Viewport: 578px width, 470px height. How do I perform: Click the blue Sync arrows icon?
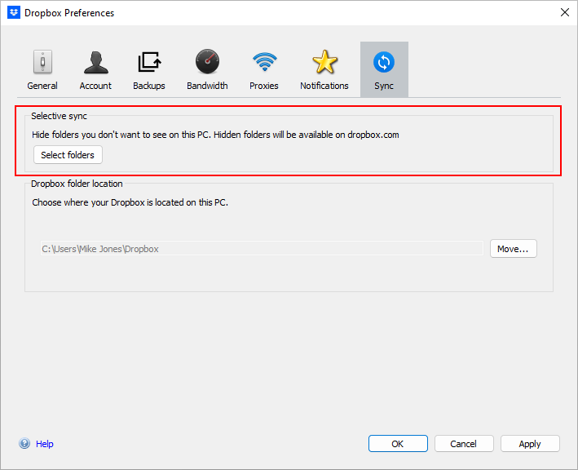384,62
